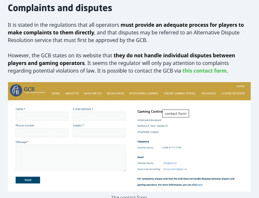This screenshot has height=198, width=259.
Task: Open the HOME menu item
Action: (x=56, y=94)
